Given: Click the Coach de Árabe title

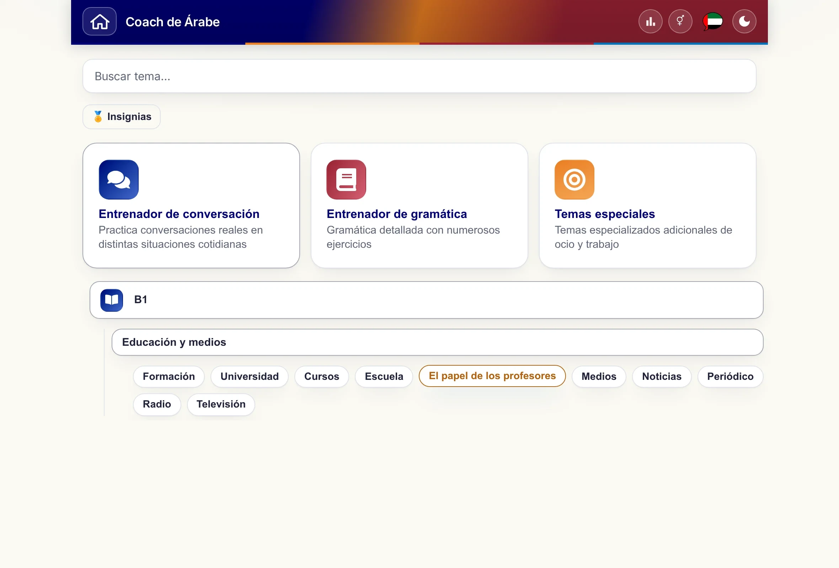Looking at the screenshot, I should pyautogui.click(x=172, y=22).
